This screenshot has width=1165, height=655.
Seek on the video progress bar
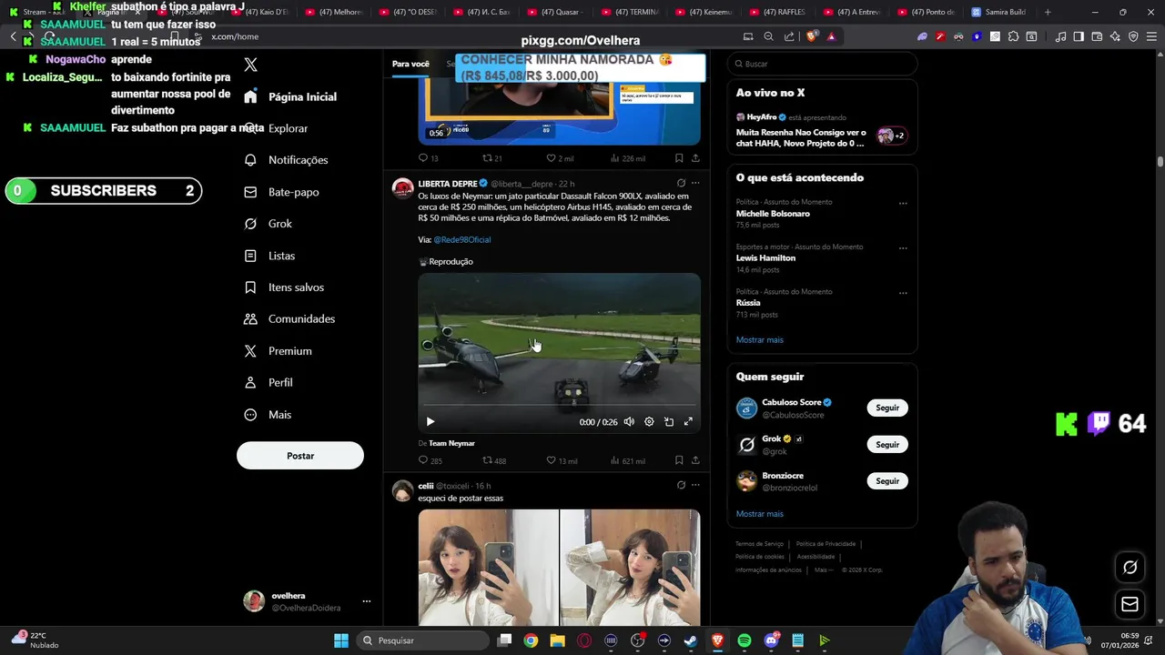pyautogui.click(x=559, y=405)
